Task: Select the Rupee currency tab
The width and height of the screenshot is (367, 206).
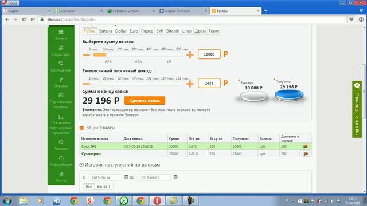Action: tap(147, 31)
